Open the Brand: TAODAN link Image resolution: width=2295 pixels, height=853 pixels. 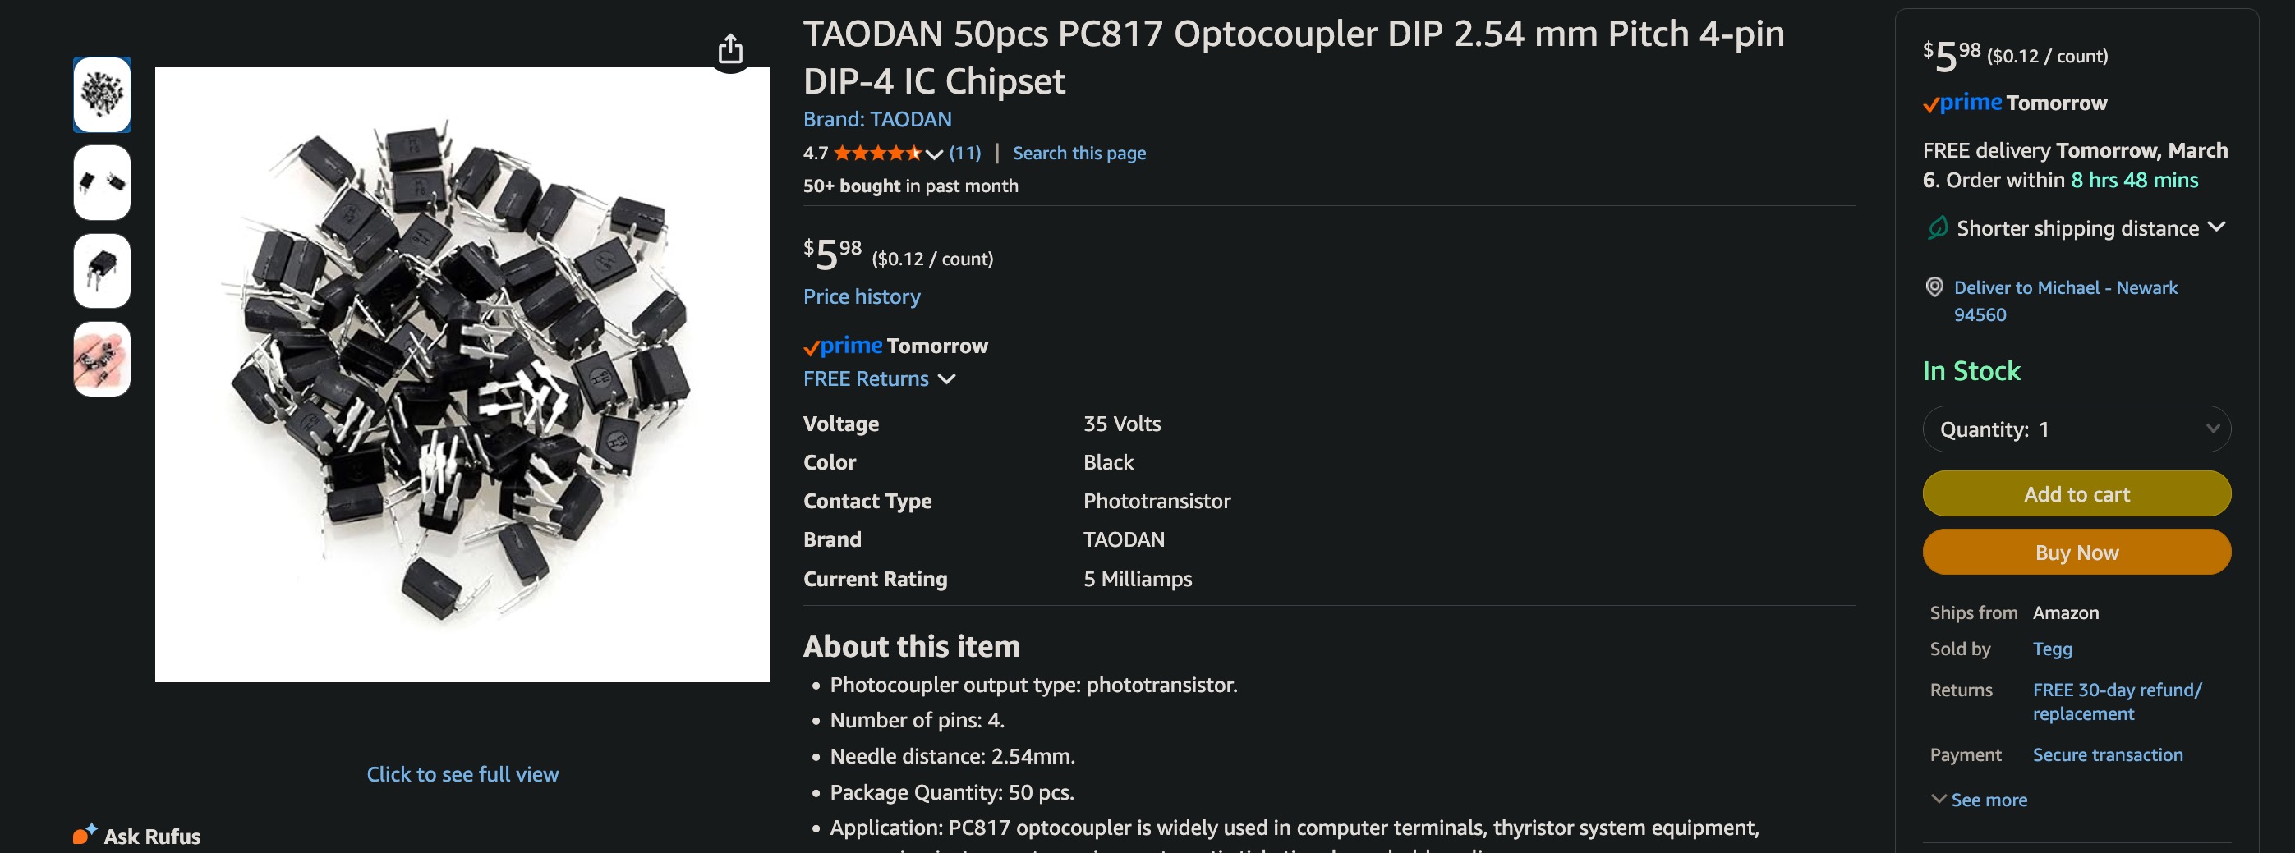876,119
